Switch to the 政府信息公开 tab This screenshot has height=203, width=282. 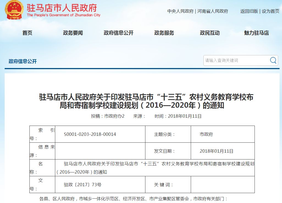118,33
